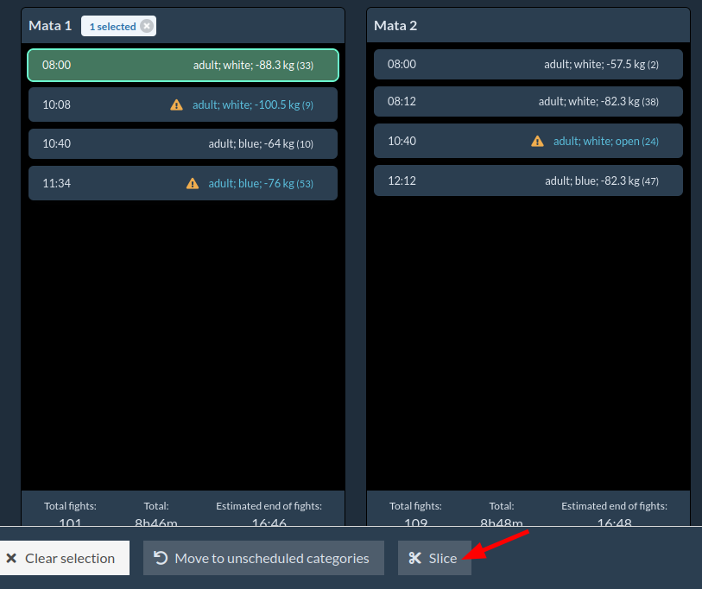This screenshot has width=702, height=589.
Task: Click the Clear selection button
Action: [x=60, y=558]
